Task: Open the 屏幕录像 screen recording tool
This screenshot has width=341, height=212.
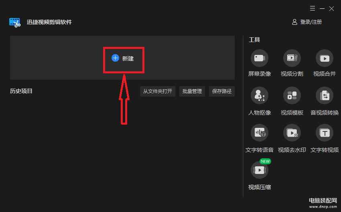Action: click(x=260, y=58)
